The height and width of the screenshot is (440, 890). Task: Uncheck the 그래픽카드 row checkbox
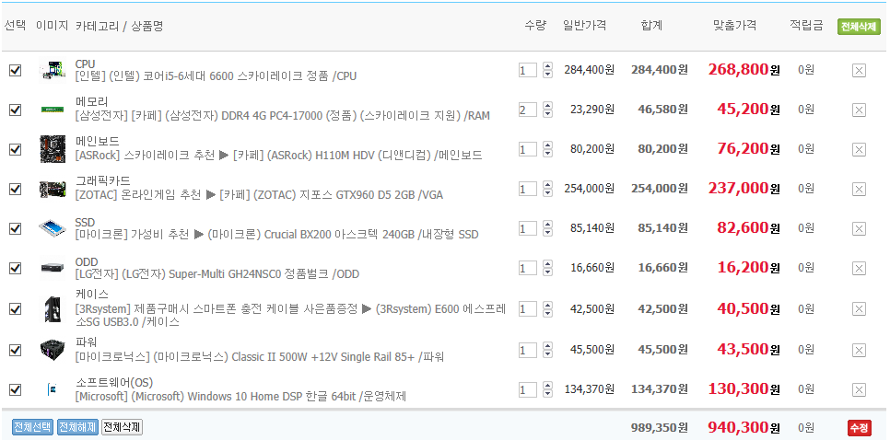(x=16, y=190)
